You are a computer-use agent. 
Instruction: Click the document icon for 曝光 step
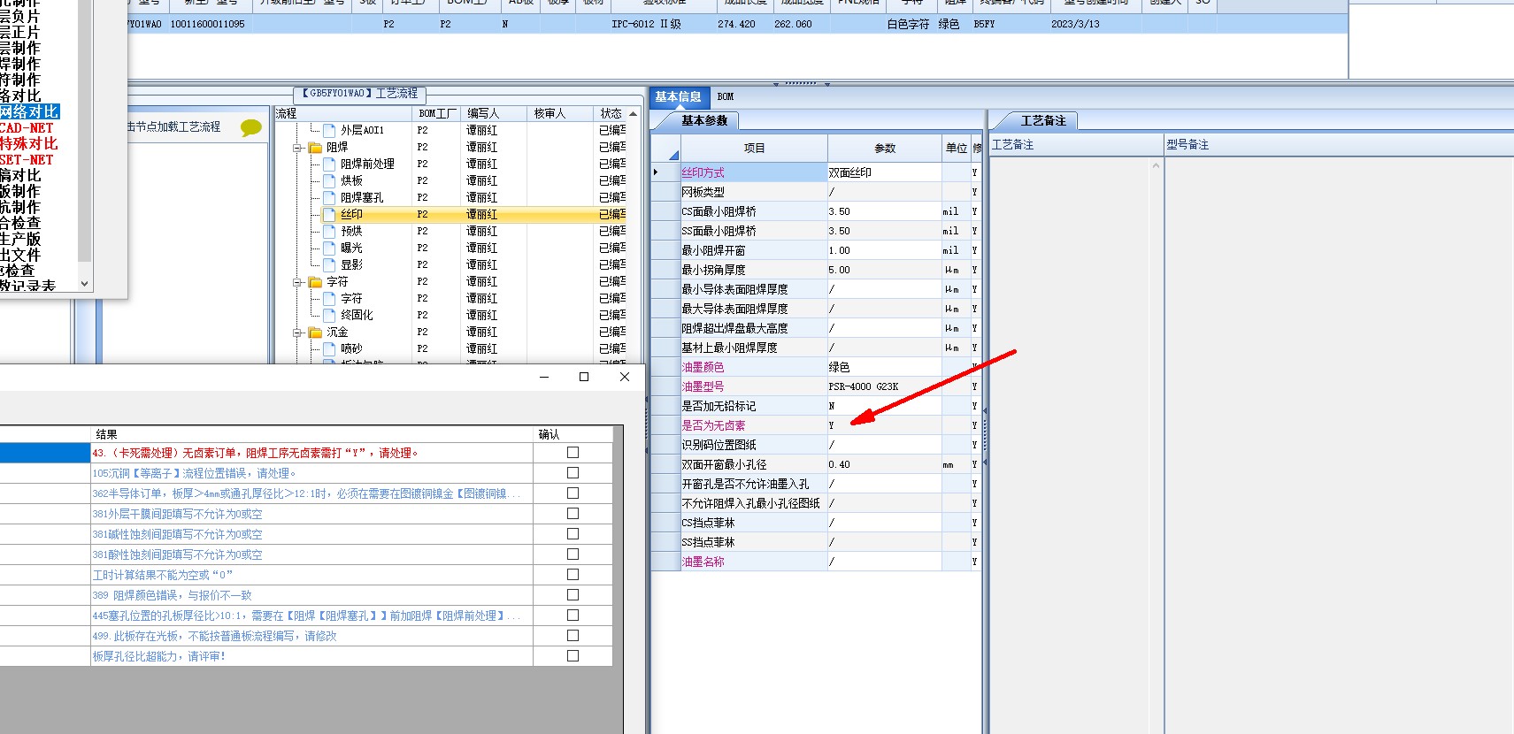click(x=329, y=248)
